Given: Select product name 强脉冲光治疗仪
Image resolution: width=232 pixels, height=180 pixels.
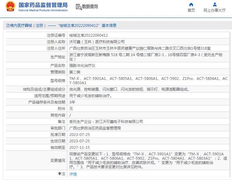Looking at the screenshot, I should [x=82, y=65].
